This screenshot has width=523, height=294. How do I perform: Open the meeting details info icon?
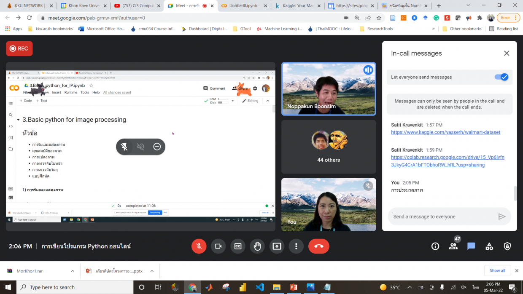coord(435,246)
